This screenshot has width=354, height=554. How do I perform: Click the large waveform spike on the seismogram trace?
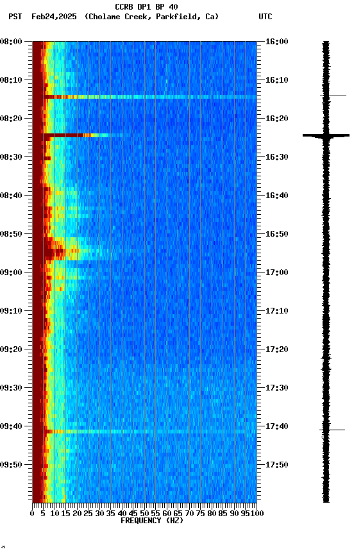326,135
